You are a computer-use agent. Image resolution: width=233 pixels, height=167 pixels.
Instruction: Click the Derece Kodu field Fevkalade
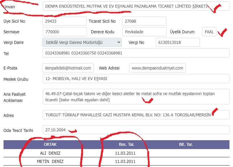pos(145,32)
